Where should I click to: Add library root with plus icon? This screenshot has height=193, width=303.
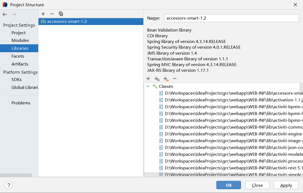[148, 79]
